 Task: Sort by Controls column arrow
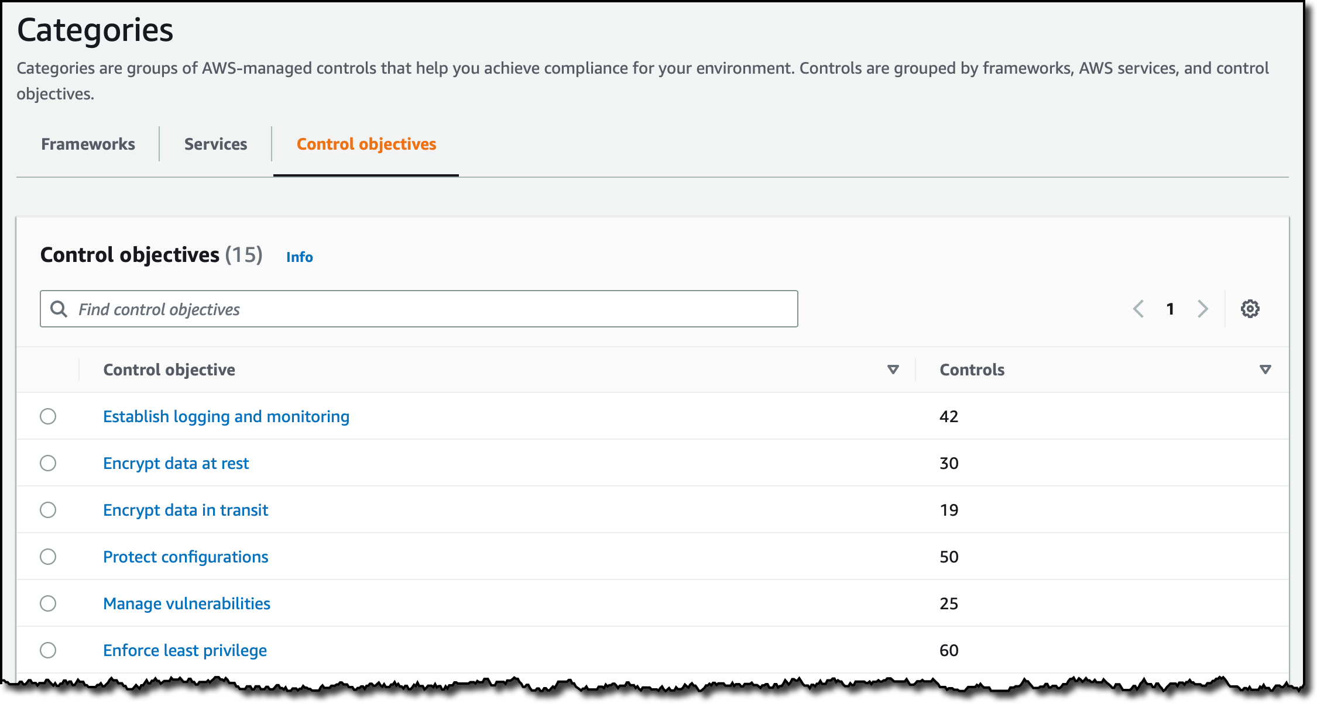click(x=1265, y=370)
